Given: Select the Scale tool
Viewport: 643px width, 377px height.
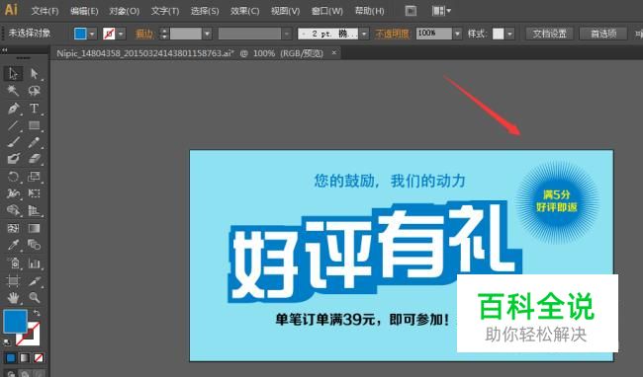Looking at the screenshot, I should click(35, 177).
